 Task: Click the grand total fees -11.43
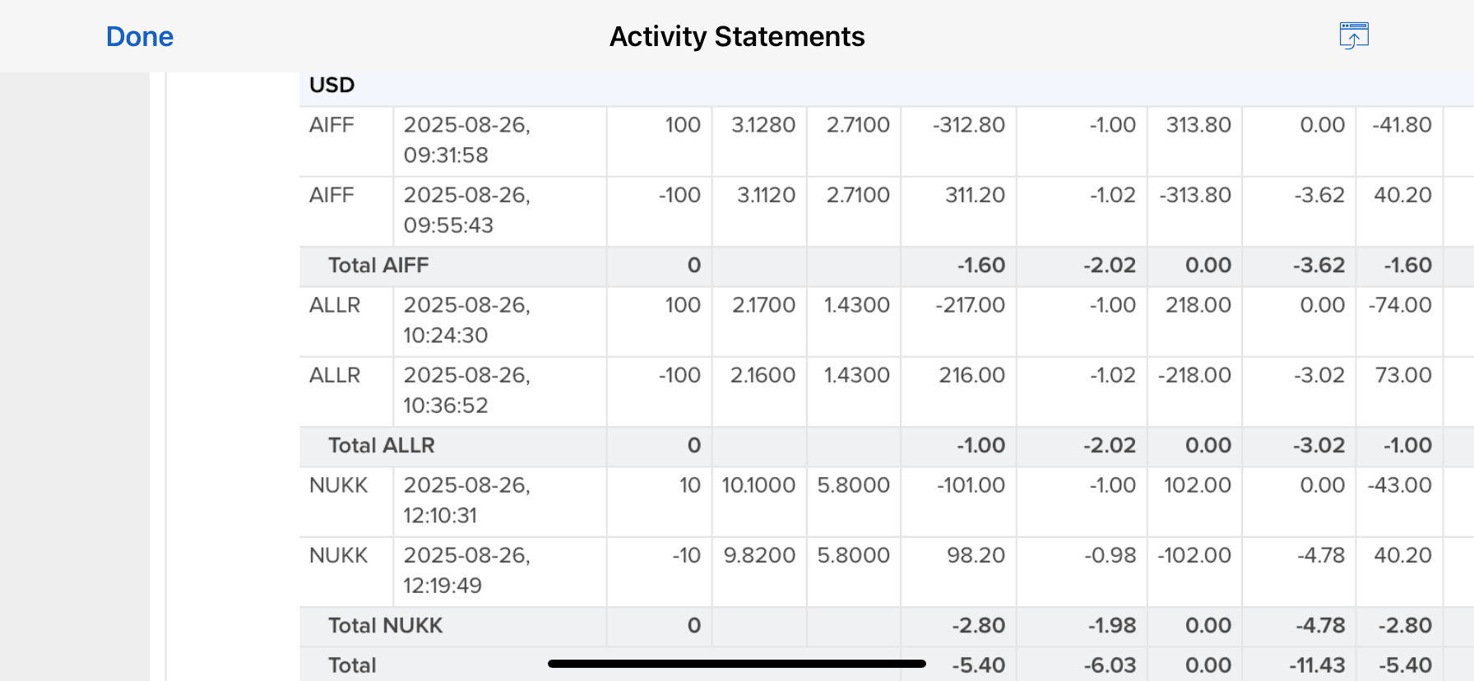1317,665
